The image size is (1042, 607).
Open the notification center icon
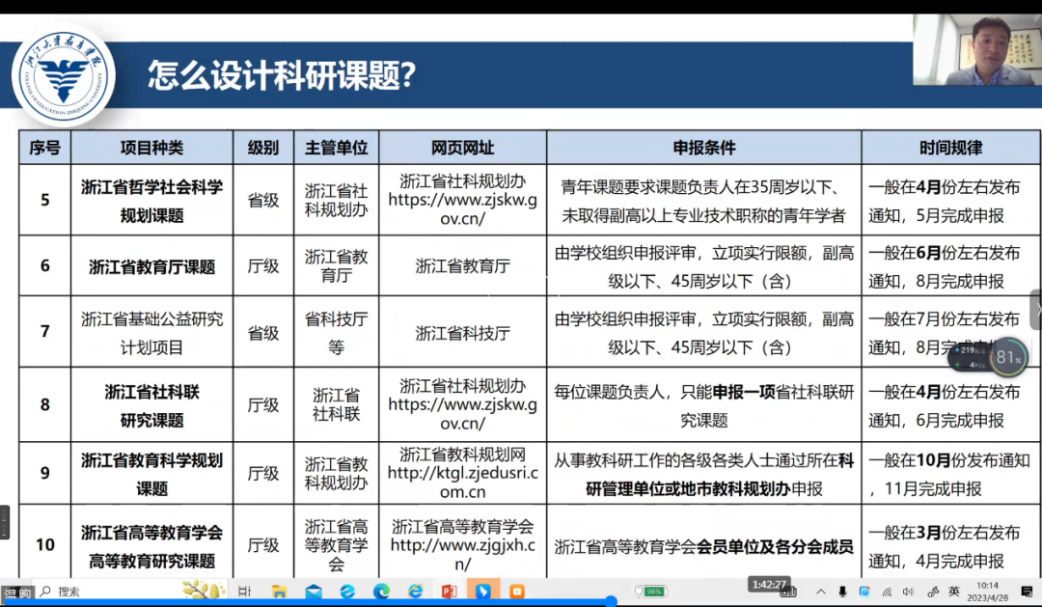(1027, 592)
